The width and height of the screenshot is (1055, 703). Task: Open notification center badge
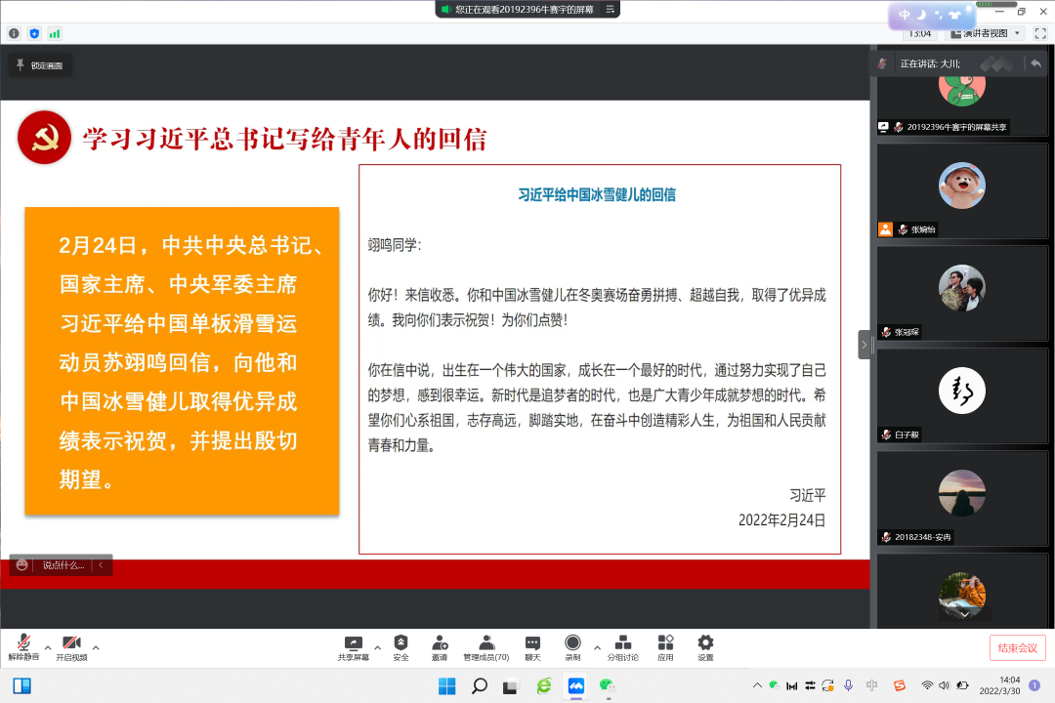click(x=1034, y=685)
